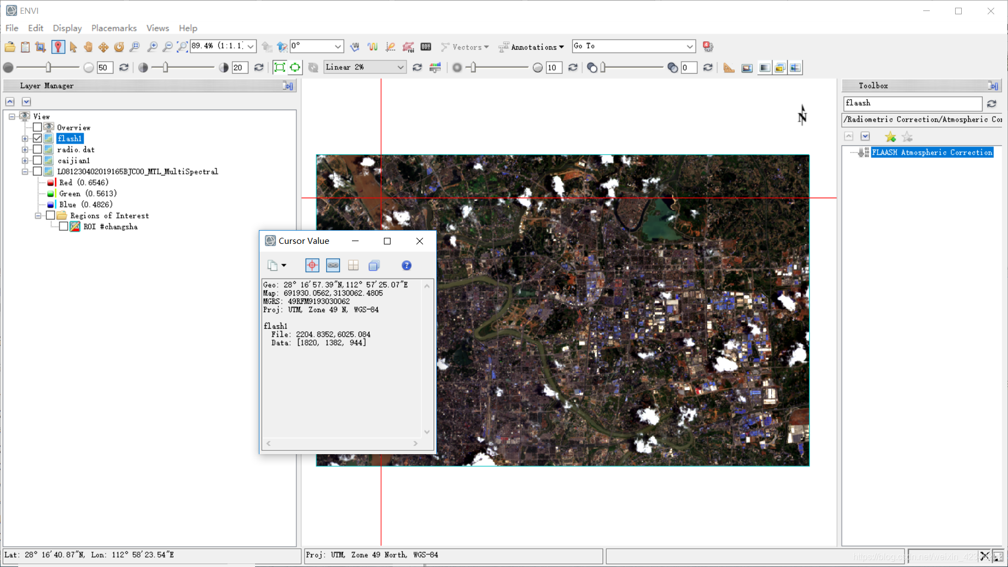
Task: Choose the Zoom box tool
Action: pos(134,47)
